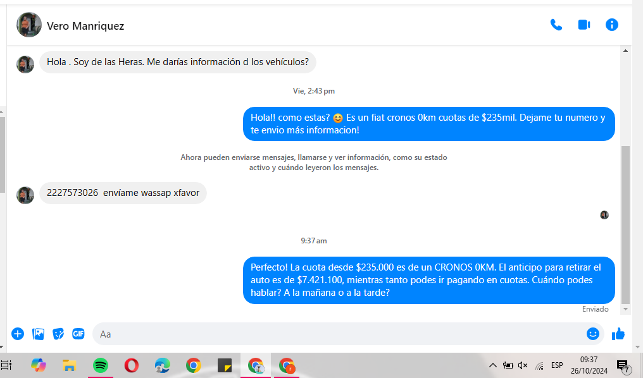Viewport: 643px width, 378px height.
Task: Click the sent message about anticipo $7.421.100
Action: click(429, 280)
